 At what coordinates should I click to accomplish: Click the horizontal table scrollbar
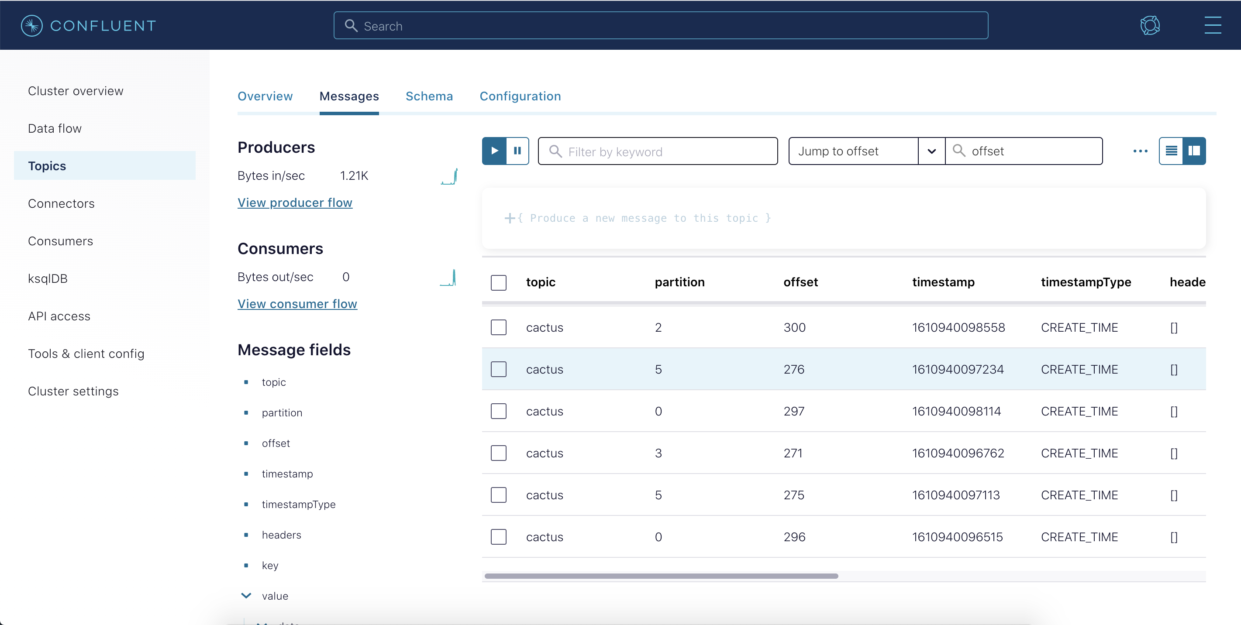click(661, 576)
